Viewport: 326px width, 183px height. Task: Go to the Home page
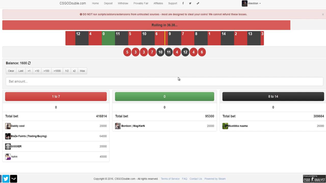click(95, 3)
